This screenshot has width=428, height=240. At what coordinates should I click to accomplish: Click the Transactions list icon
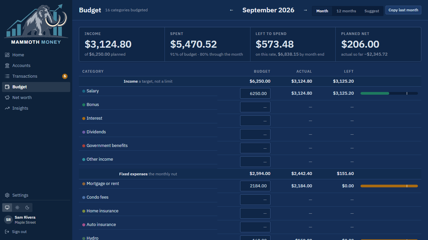point(7,76)
